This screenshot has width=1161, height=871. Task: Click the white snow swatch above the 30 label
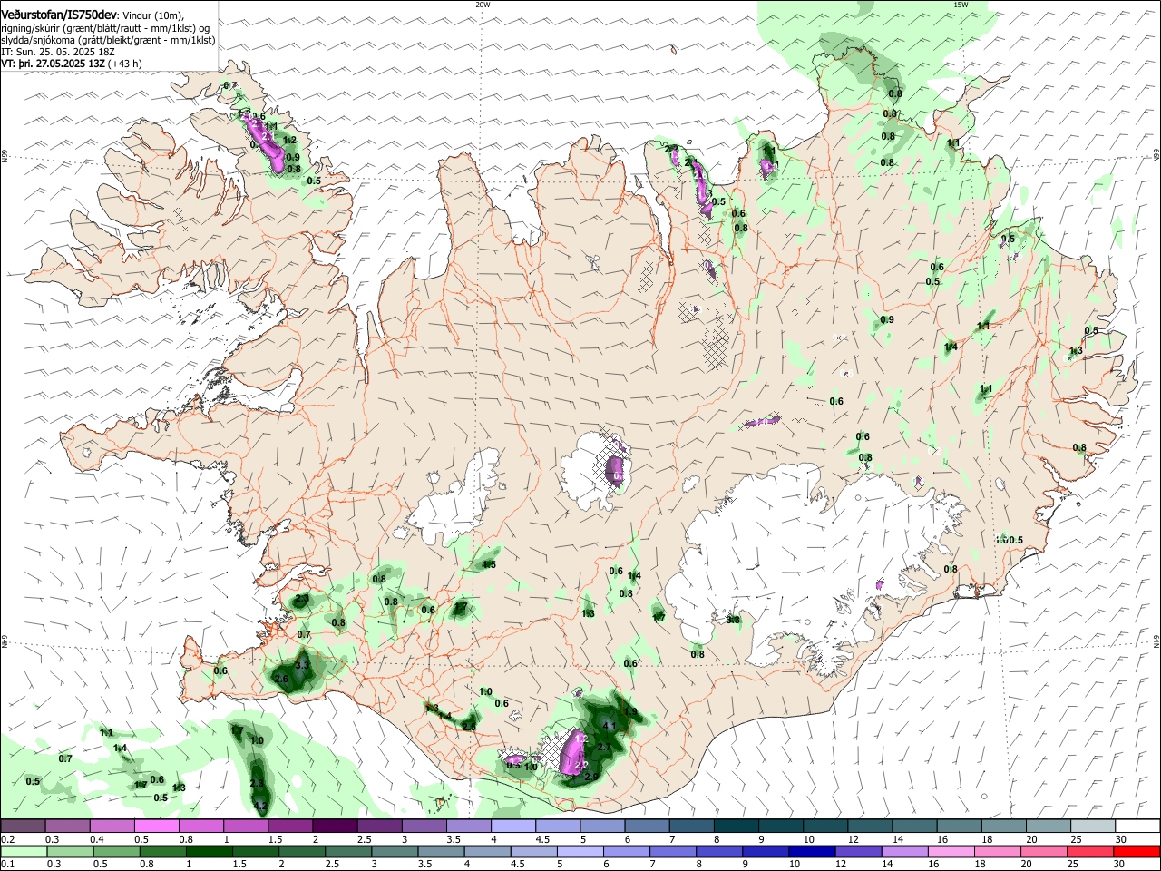tap(1137, 826)
